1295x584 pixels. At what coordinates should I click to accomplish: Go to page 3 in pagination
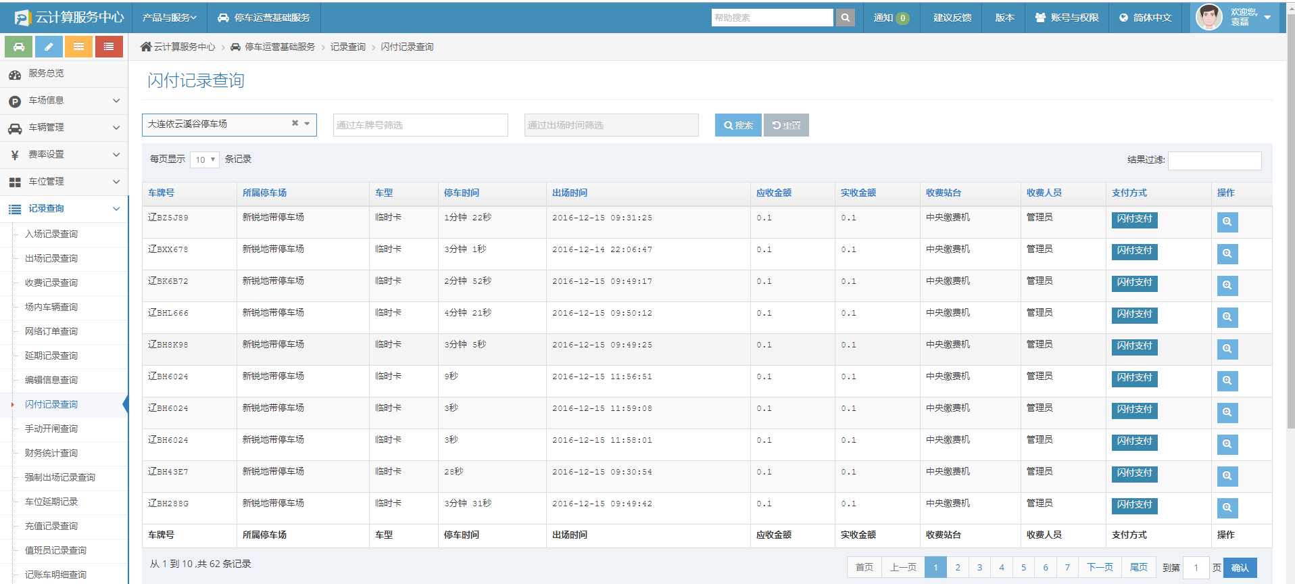(x=979, y=567)
